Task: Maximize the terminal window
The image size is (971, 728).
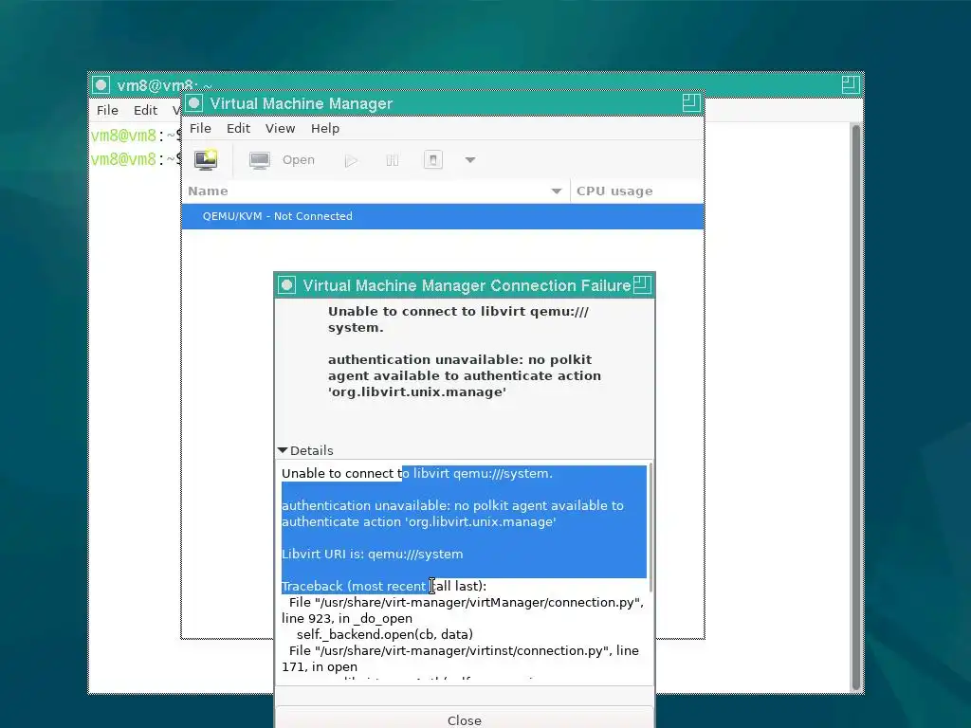Action: pos(851,84)
